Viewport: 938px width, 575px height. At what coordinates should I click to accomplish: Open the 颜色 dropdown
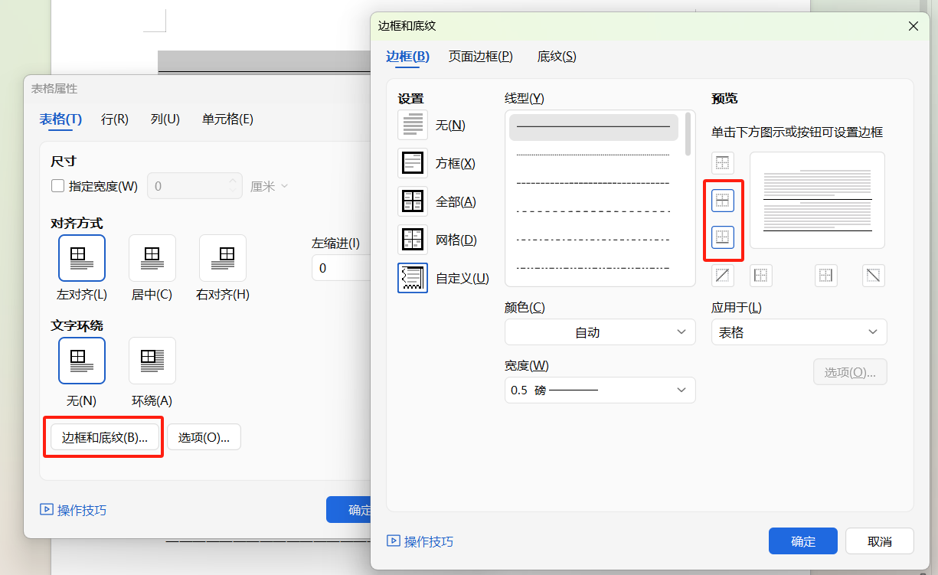click(x=600, y=332)
